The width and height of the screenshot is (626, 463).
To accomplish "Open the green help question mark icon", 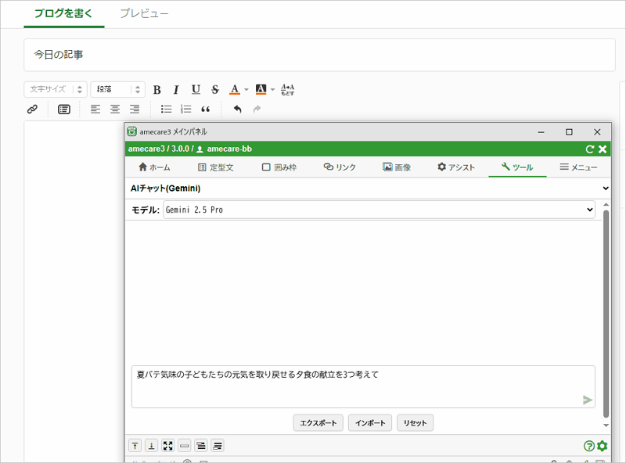I will (588, 446).
